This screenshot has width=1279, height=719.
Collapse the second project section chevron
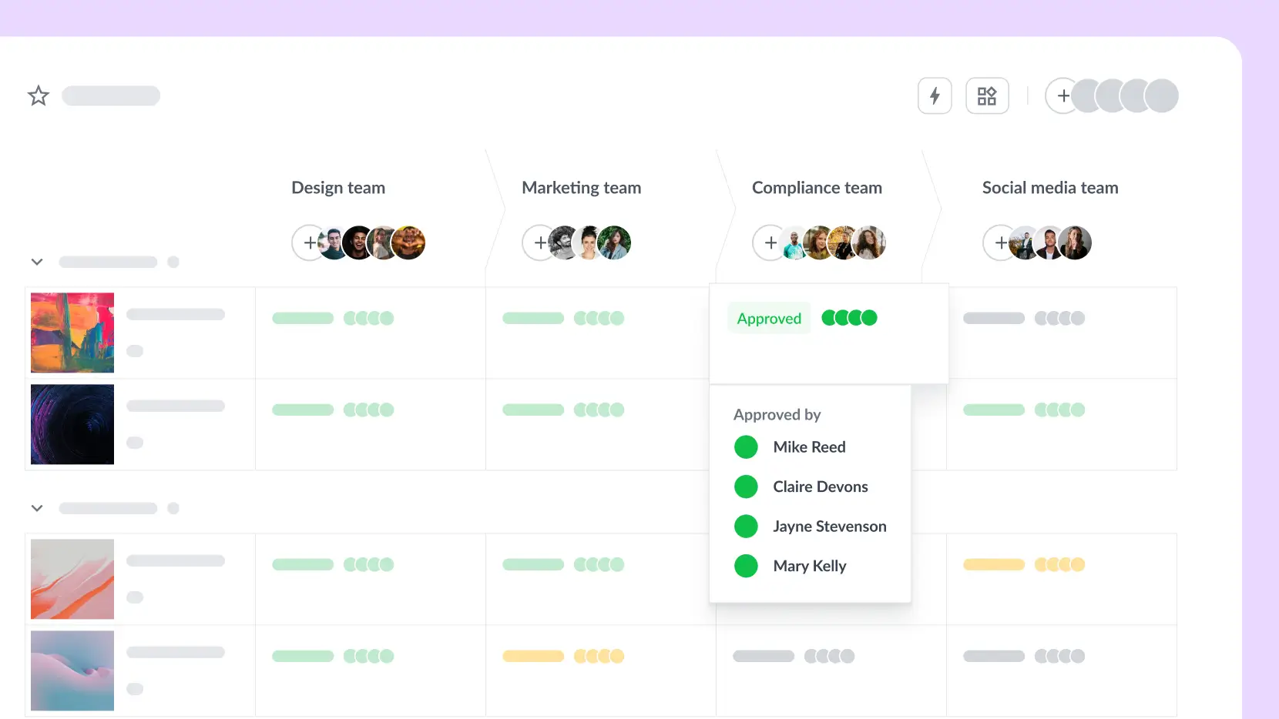point(37,508)
